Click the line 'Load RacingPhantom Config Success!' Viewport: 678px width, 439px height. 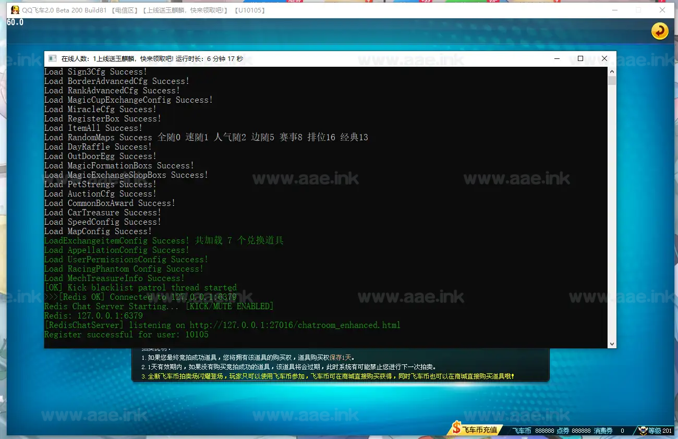tap(124, 269)
